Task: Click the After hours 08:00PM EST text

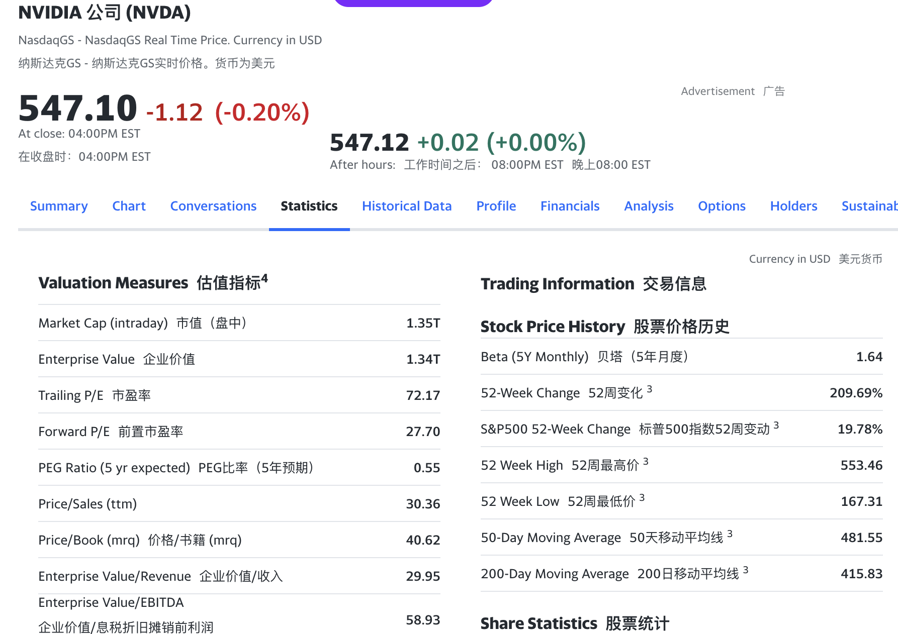Action: tap(490, 165)
